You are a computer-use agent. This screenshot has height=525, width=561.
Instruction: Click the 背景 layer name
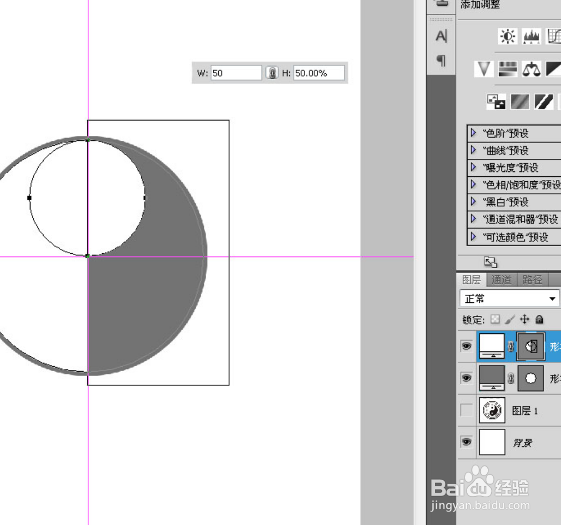tap(522, 443)
